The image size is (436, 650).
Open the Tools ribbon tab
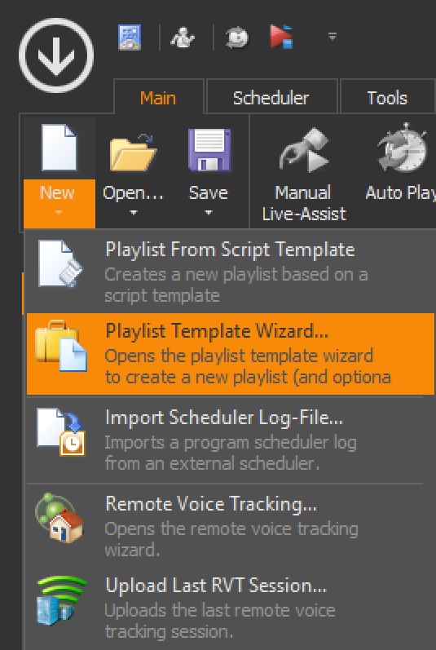point(387,98)
